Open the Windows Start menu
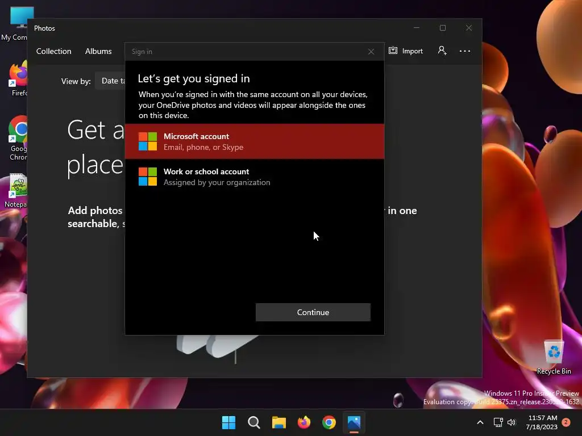This screenshot has width=582, height=436. pyautogui.click(x=228, y=422)
